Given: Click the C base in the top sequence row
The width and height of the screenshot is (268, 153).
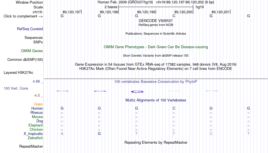Looking at the screenshot, I should 174,16.
